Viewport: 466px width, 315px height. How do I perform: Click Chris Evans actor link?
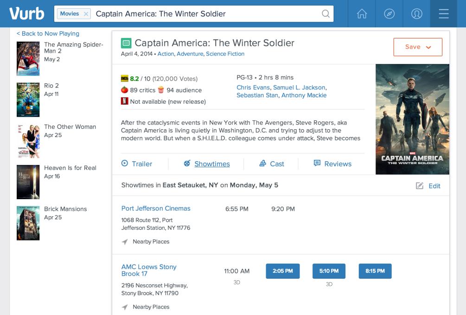pyautogui.click(x=253, y=88)
